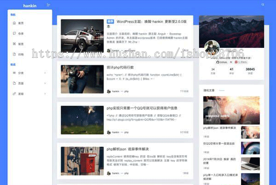Viewport: 276px width, 185px height.
Task: Click the hankin author name on the php解析json post
Action: tap(115, 173)
